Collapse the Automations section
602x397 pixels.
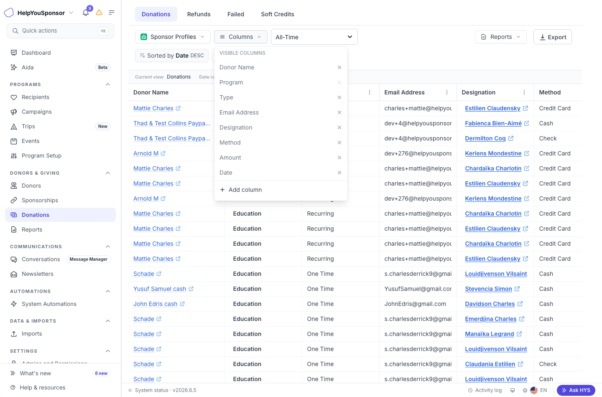[108, 291]
